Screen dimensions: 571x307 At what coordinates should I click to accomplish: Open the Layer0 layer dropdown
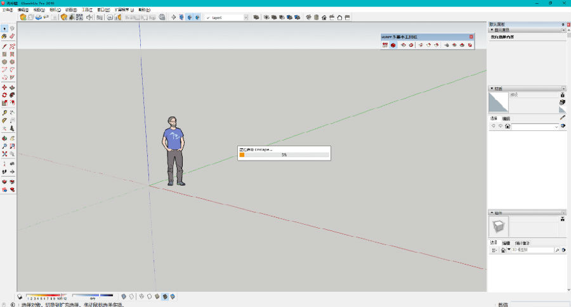click(226, 17)
